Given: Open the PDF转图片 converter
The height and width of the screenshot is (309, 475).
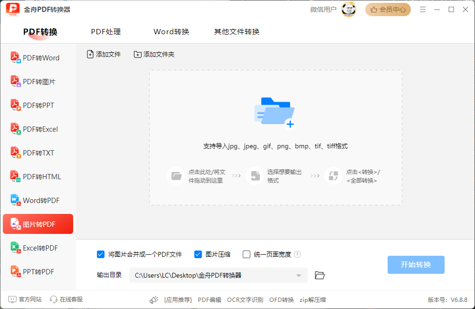Looking at the screenshot, I should 38,81.
